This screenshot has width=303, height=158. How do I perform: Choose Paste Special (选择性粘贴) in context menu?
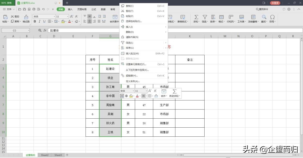pos(144,21)
